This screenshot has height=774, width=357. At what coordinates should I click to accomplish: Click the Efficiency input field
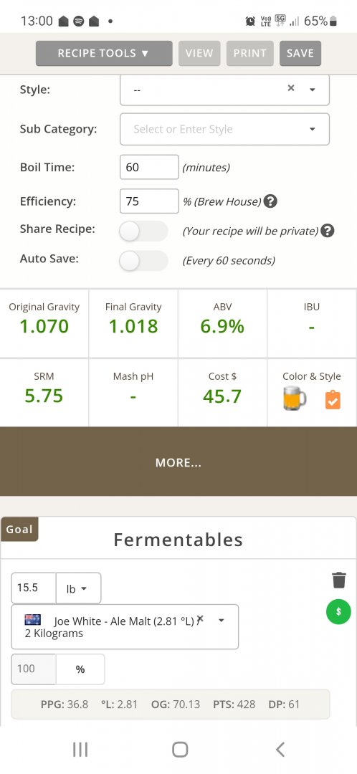coord(149,201)
